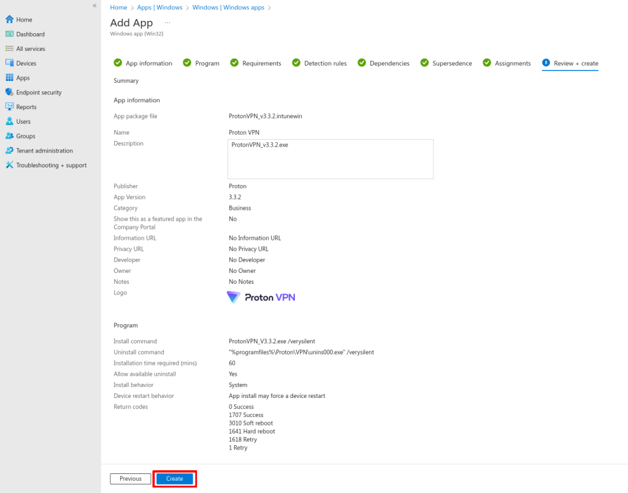
Task: Click the Users icon in sidebar
Action: pyautogui.click(x=10, y=121)
